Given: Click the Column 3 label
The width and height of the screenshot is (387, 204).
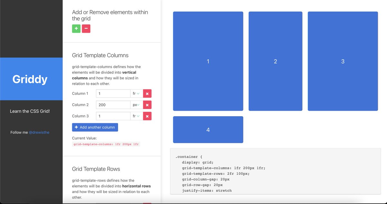Looking at the screenshot, I should pos(80,116).
